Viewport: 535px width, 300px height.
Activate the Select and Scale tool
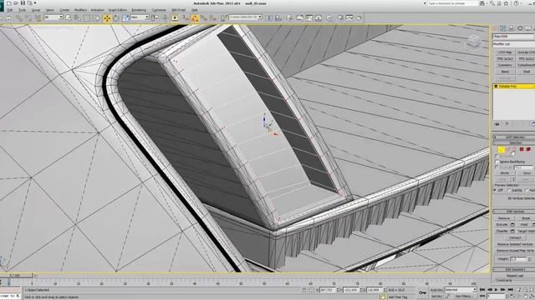click(125, 18)
